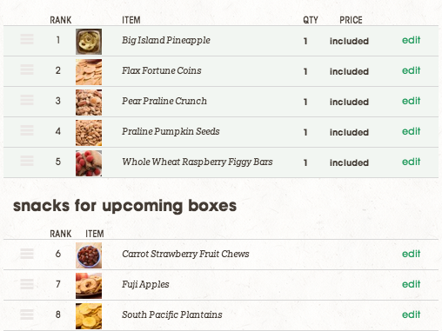This screenshot has height=331, width=442.
Task: Open the Praline Pumpkin Seeds item name
Action: pyautogui.click(x=171, y=131)
